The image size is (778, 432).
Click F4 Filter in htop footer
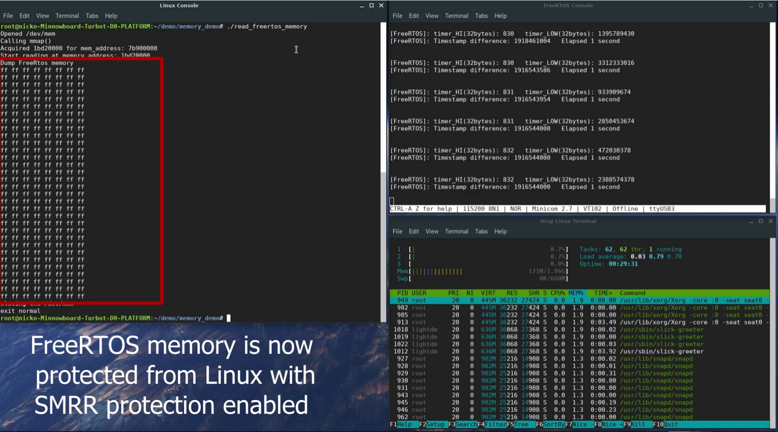(492, 424)
